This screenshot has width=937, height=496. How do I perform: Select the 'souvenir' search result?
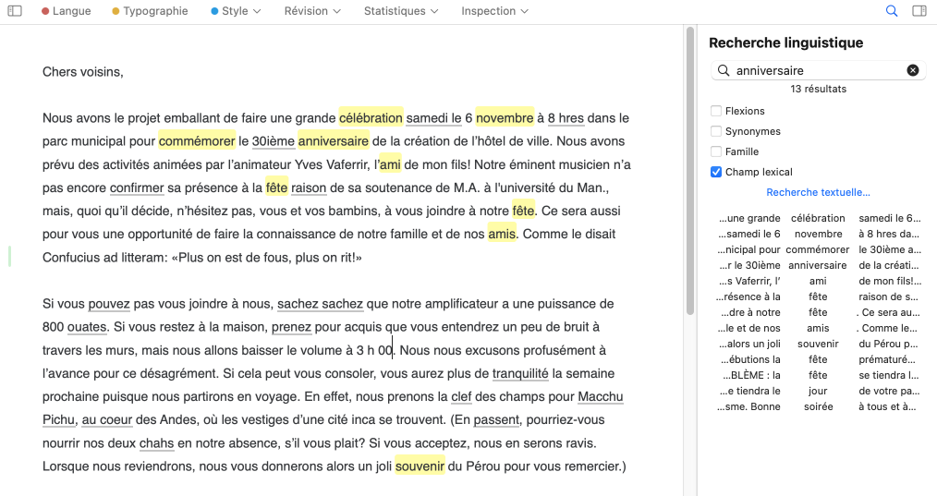(818, 344)
